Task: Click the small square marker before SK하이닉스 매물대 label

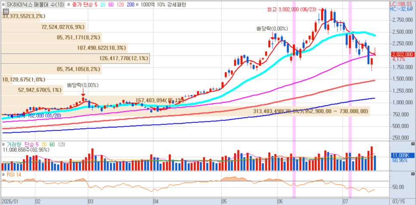Action: [x=3, y=4]
